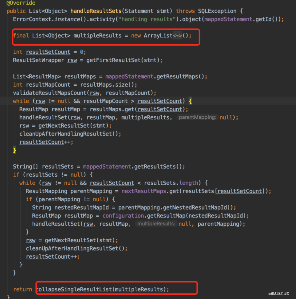Click the getFirstResultSet method call

(x=113, y=60)
